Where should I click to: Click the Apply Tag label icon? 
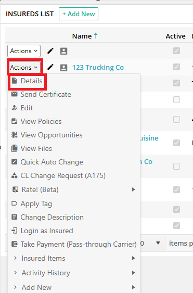coord(15,203)
